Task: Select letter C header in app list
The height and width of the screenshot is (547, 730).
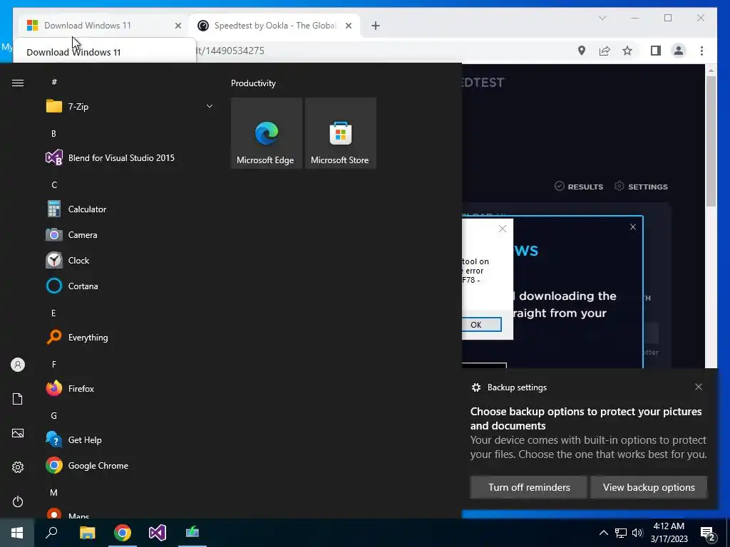Action: coord(54,184)
